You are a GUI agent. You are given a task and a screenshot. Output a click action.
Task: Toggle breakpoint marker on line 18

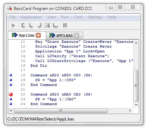(11, 75)
